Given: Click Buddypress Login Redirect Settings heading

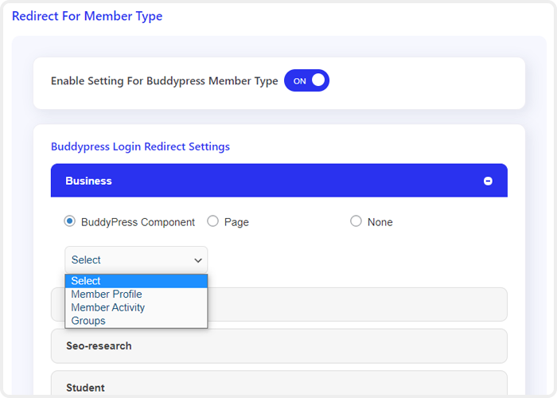Looking at the screenshot, I should pos(140,146).
